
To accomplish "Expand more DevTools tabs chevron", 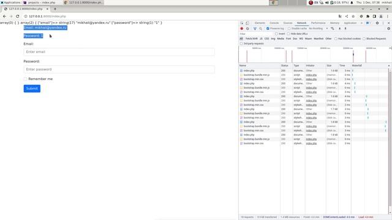I will [x=361, y=23].
